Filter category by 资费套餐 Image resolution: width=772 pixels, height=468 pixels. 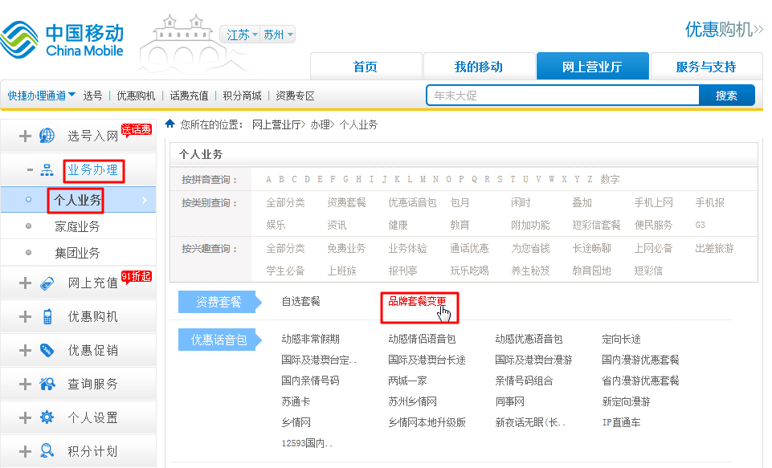pyautogui.click(x=346, y=202)
